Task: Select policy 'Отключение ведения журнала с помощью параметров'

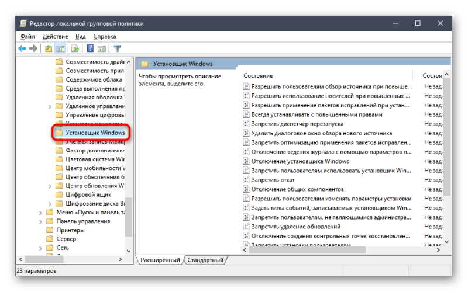Action: 331,152
